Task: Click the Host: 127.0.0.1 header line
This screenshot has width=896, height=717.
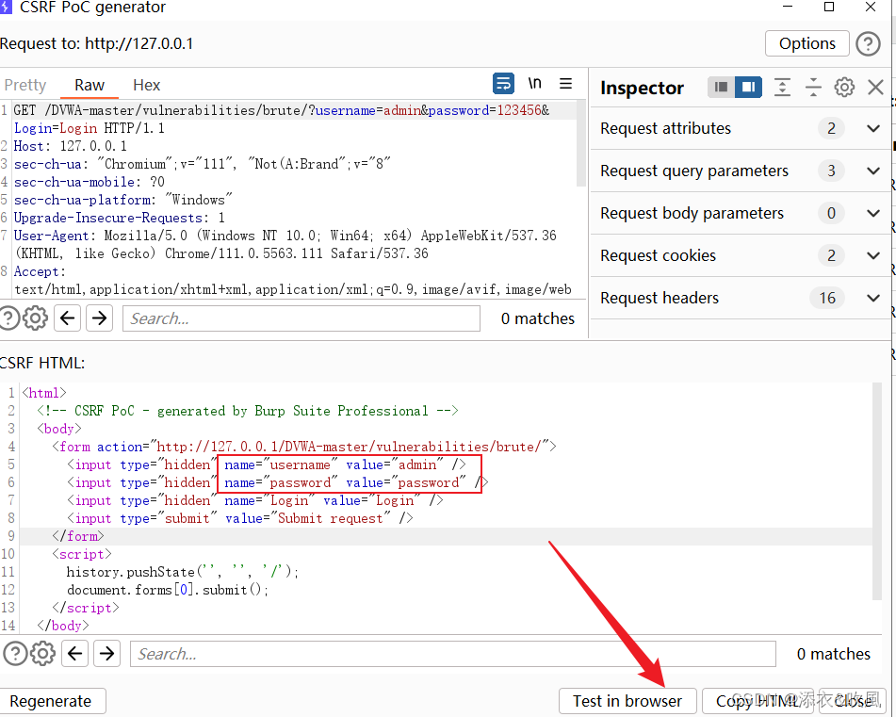Action: click(x=71, y=146)
